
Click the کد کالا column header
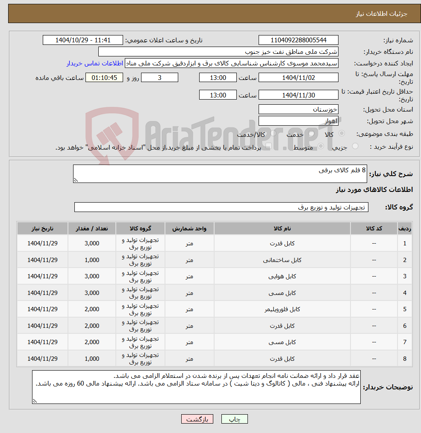(x=374, y=228)
